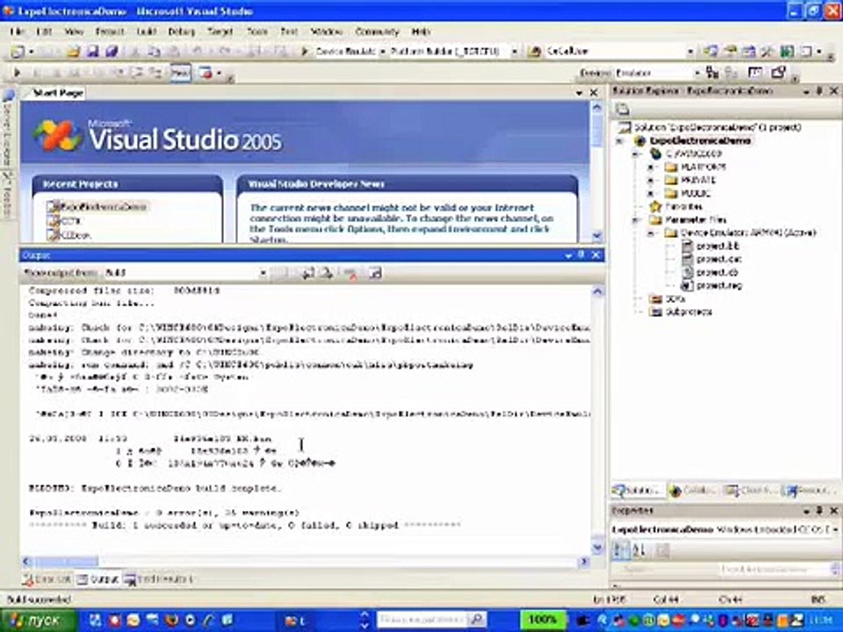Select the Start Page tab
The width and height of the screenshot is (843, 632).
point(57,93)
